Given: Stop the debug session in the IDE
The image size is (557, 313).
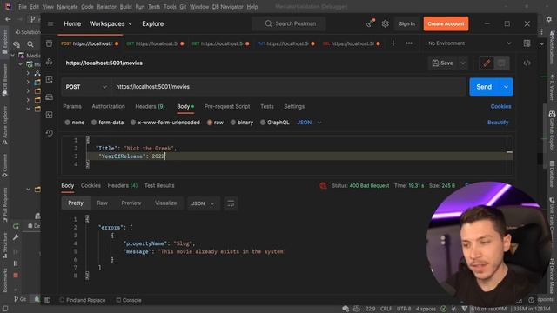Looking at the screenshot, I should 16,275.
